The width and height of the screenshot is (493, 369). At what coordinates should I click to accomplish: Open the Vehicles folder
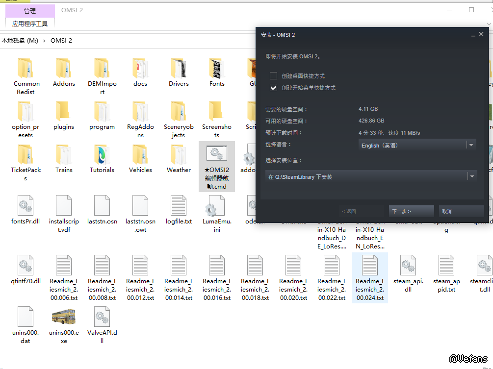coord(140,155)
